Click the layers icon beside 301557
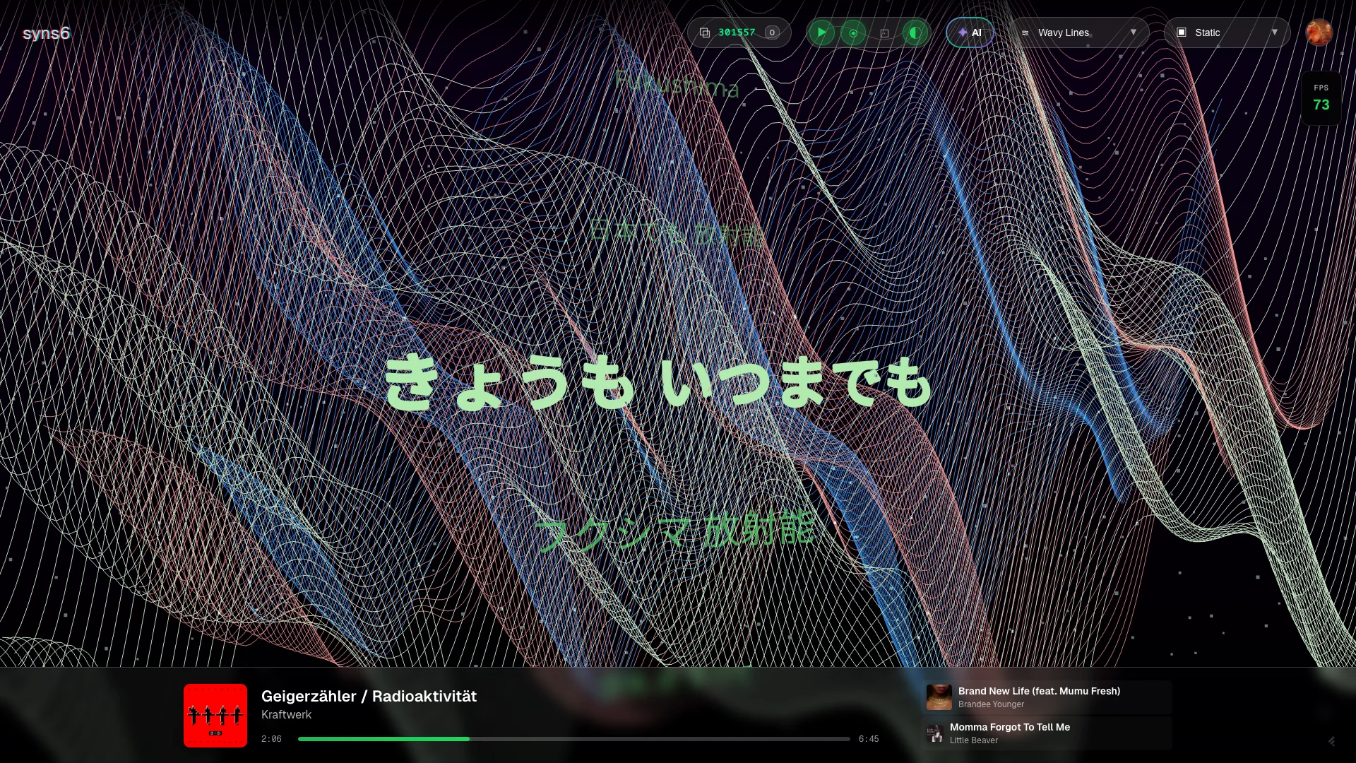The height and width of the screenshot is (763, 1356). click(704, 32)
